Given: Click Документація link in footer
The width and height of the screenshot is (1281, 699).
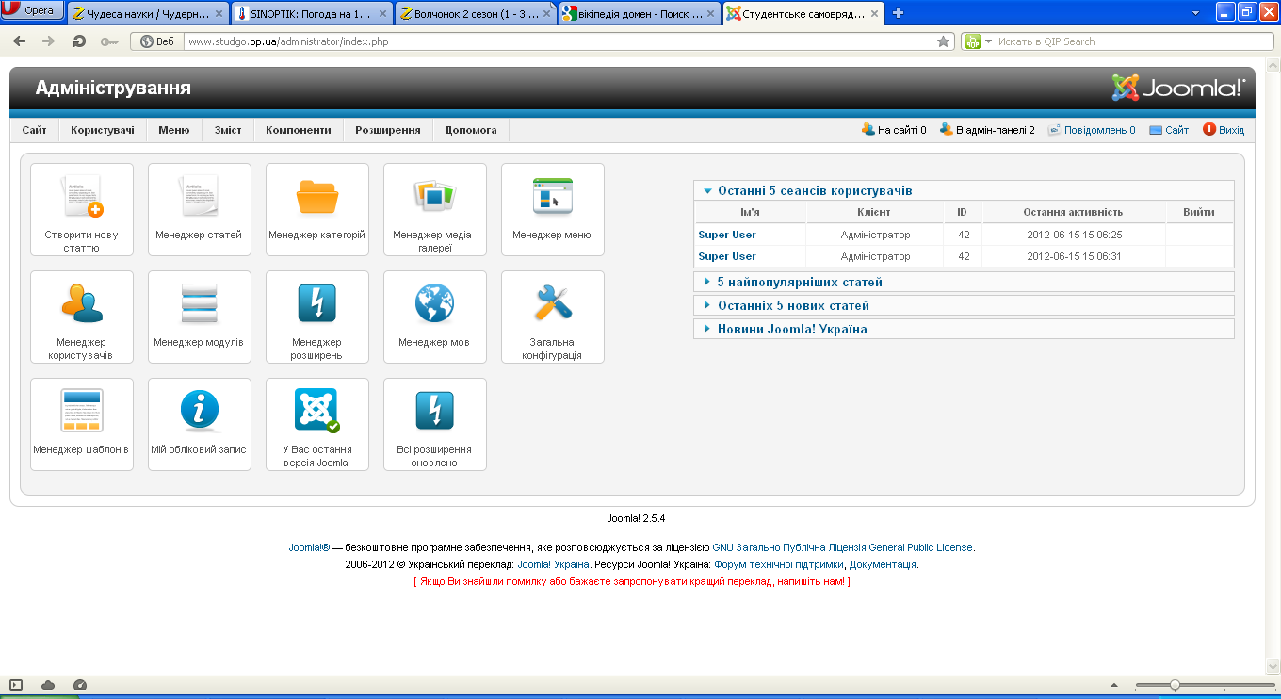Looking at the screenshot, I should coord(883,564).
